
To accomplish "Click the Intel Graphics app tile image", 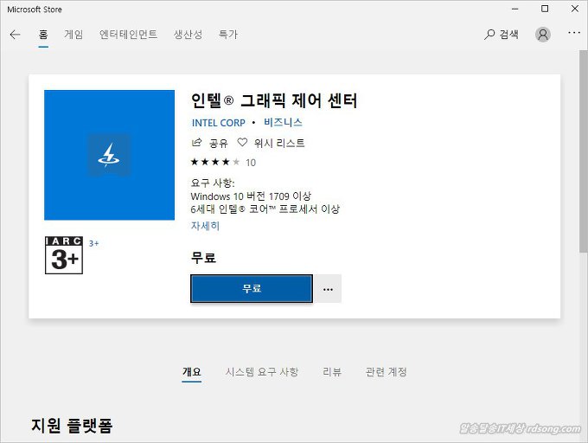I will click(x=109, y=155).
